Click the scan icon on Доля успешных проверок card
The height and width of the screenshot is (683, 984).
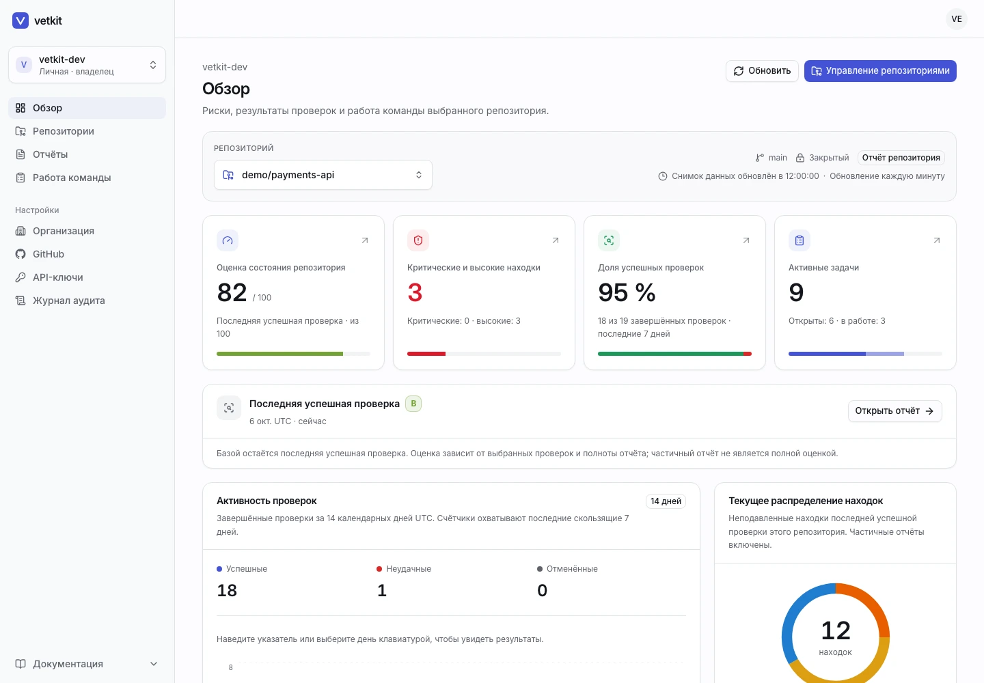point(609,240)
